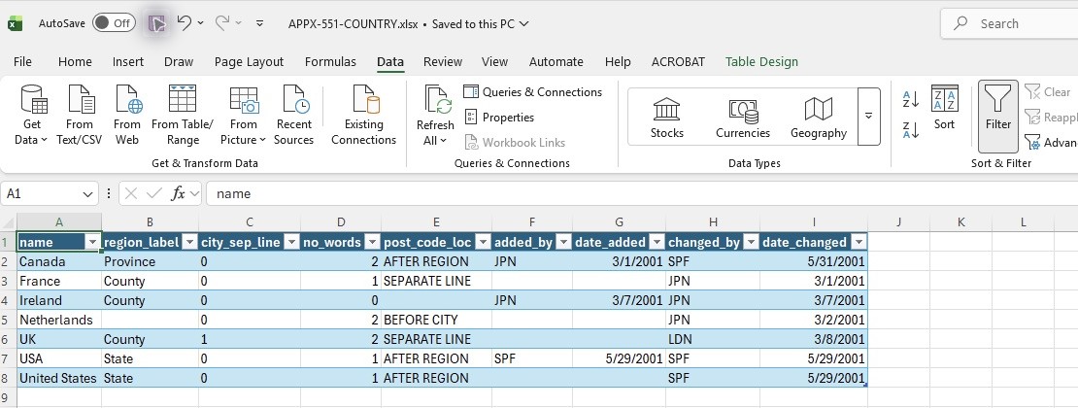Click the Workbook Links icon

pyautogui.click(x=471, y=143)
